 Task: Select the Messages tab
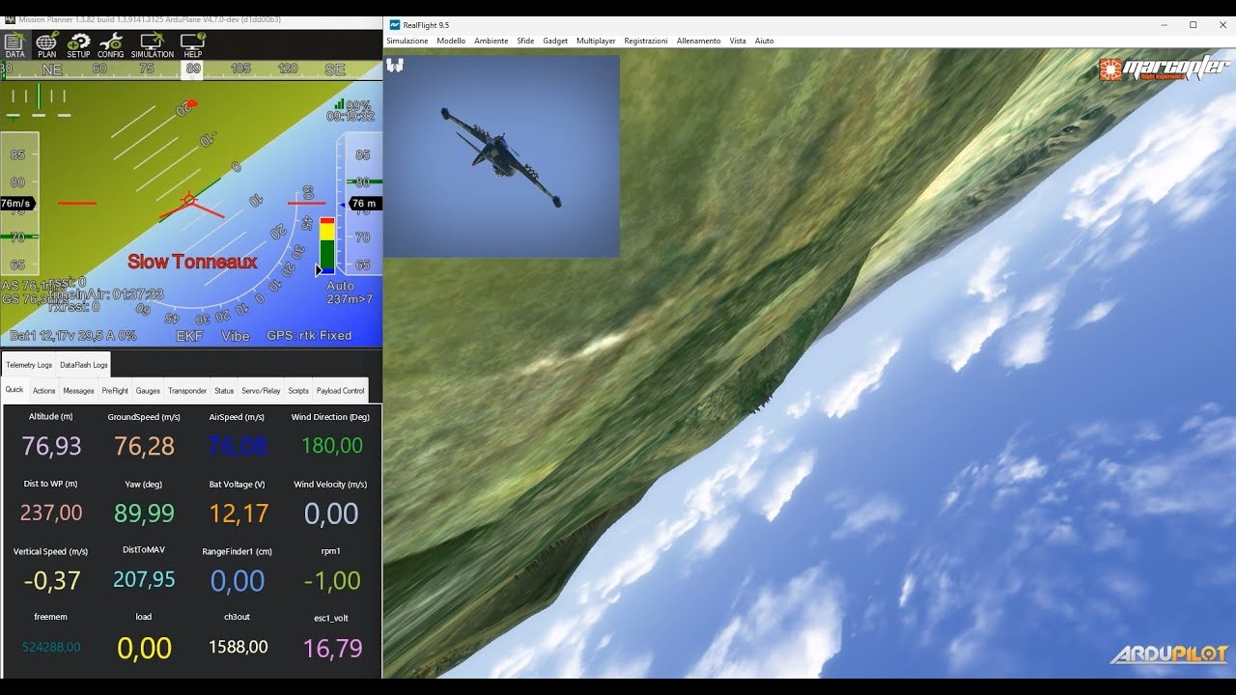pyautogui.click(x=78, y=391)
